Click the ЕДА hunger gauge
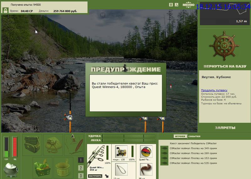Viewport: 251px width, 179px height. (x=6, y=147)
